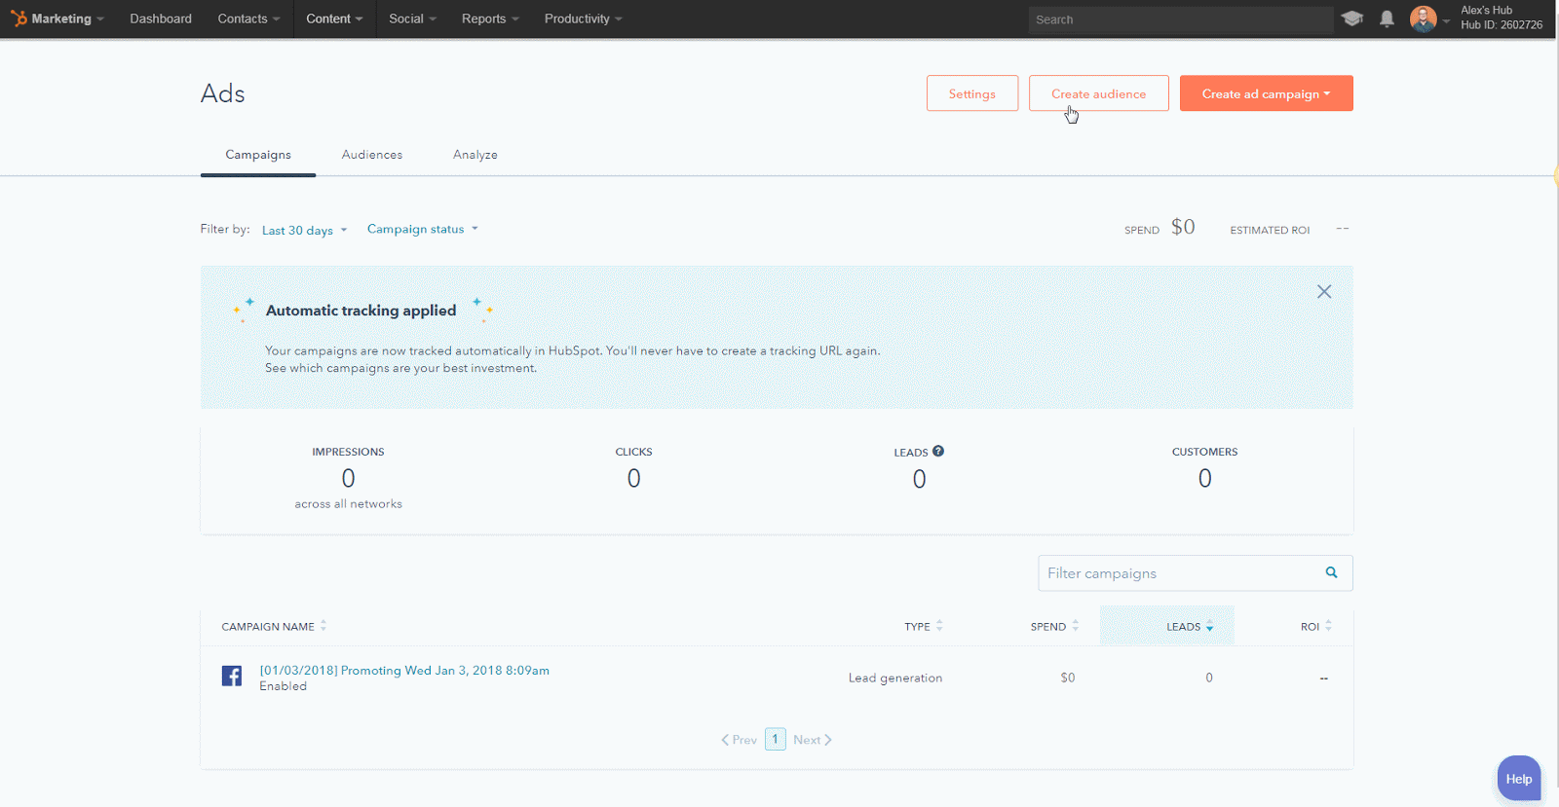The height and width of the screenshot is (807, 1559).
Task: Click the HubSpot sprocket logo
Action: tap(19, 18)
